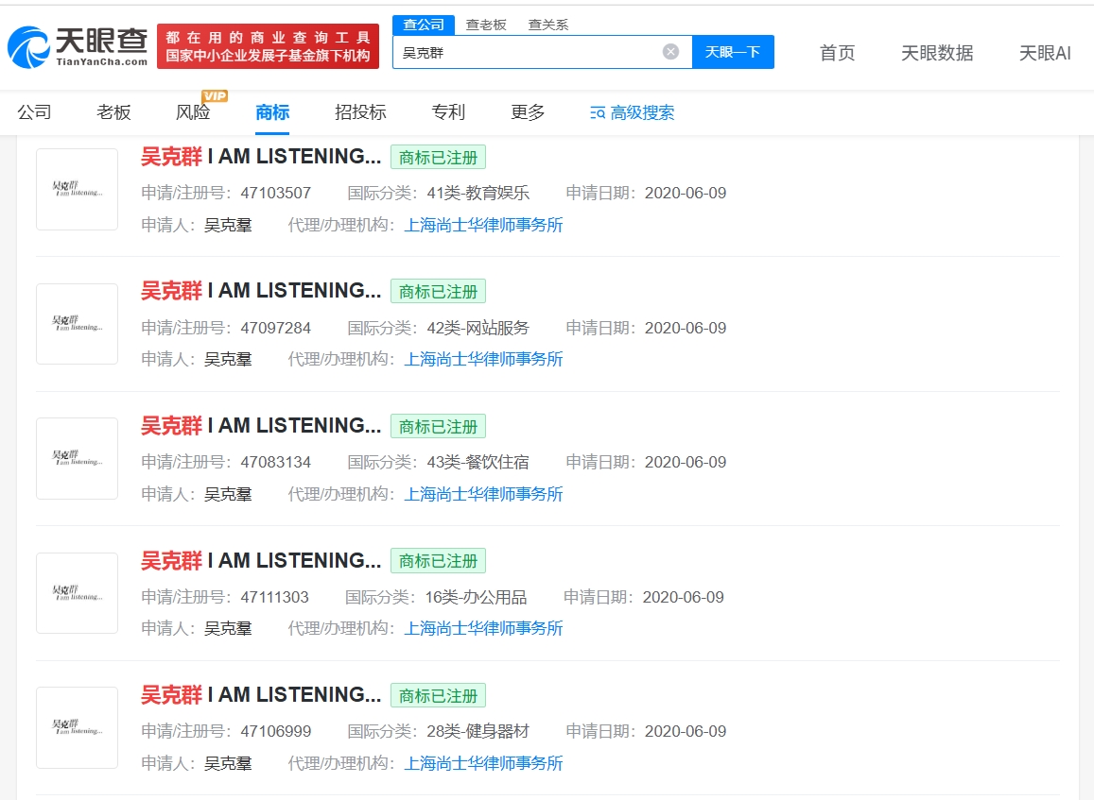Image resolution: width=1094 pixels, height=800 pixels.
Task: Open trademark thumbnail for registration 47111303
Action: pyautogui.click(x=77, y=593)
